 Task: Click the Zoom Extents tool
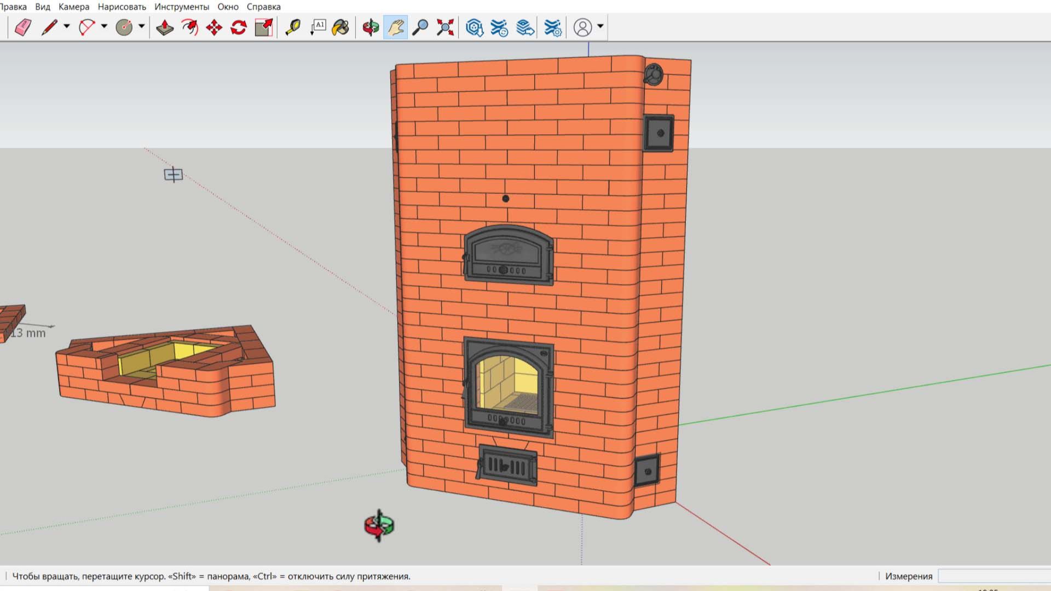coord(445,27)
